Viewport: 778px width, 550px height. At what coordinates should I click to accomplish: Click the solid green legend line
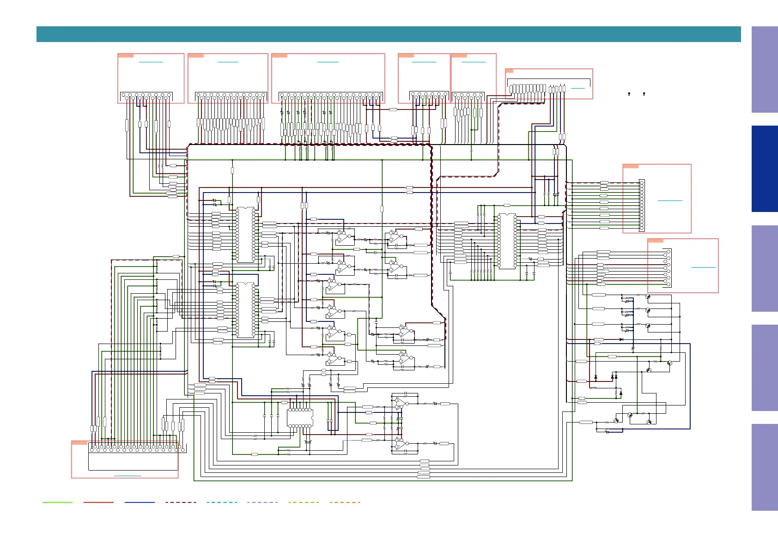(57, 502)
